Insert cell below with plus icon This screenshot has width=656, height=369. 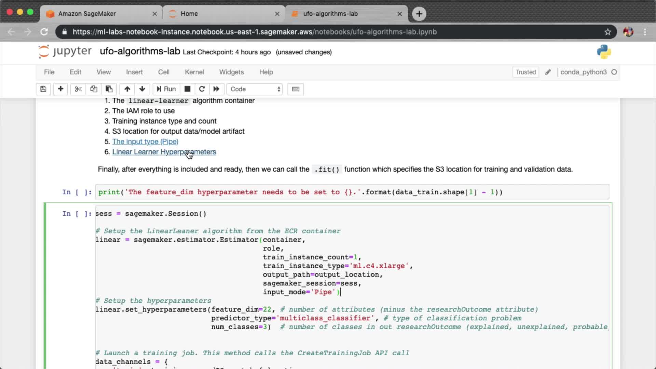[60, 89]
